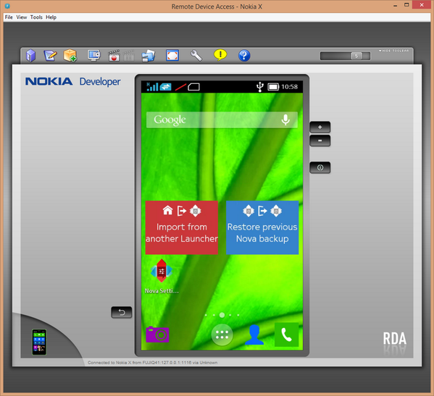Screen dimensions: 434x396
Task: Click the connection status text at bottom
Action: [152, 363]
